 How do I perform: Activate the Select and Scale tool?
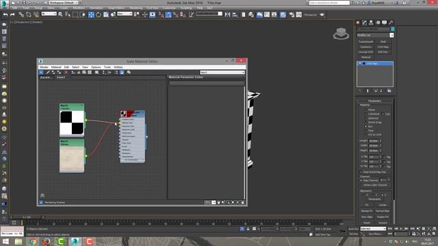[106, 14]
